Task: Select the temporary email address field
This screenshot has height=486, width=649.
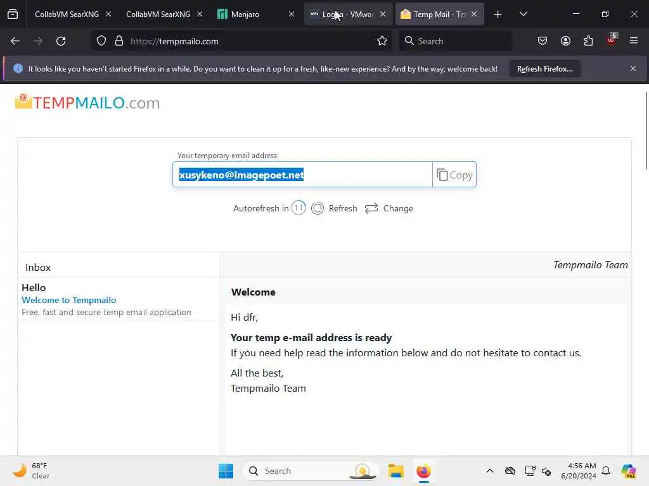Action: point(302,175)
